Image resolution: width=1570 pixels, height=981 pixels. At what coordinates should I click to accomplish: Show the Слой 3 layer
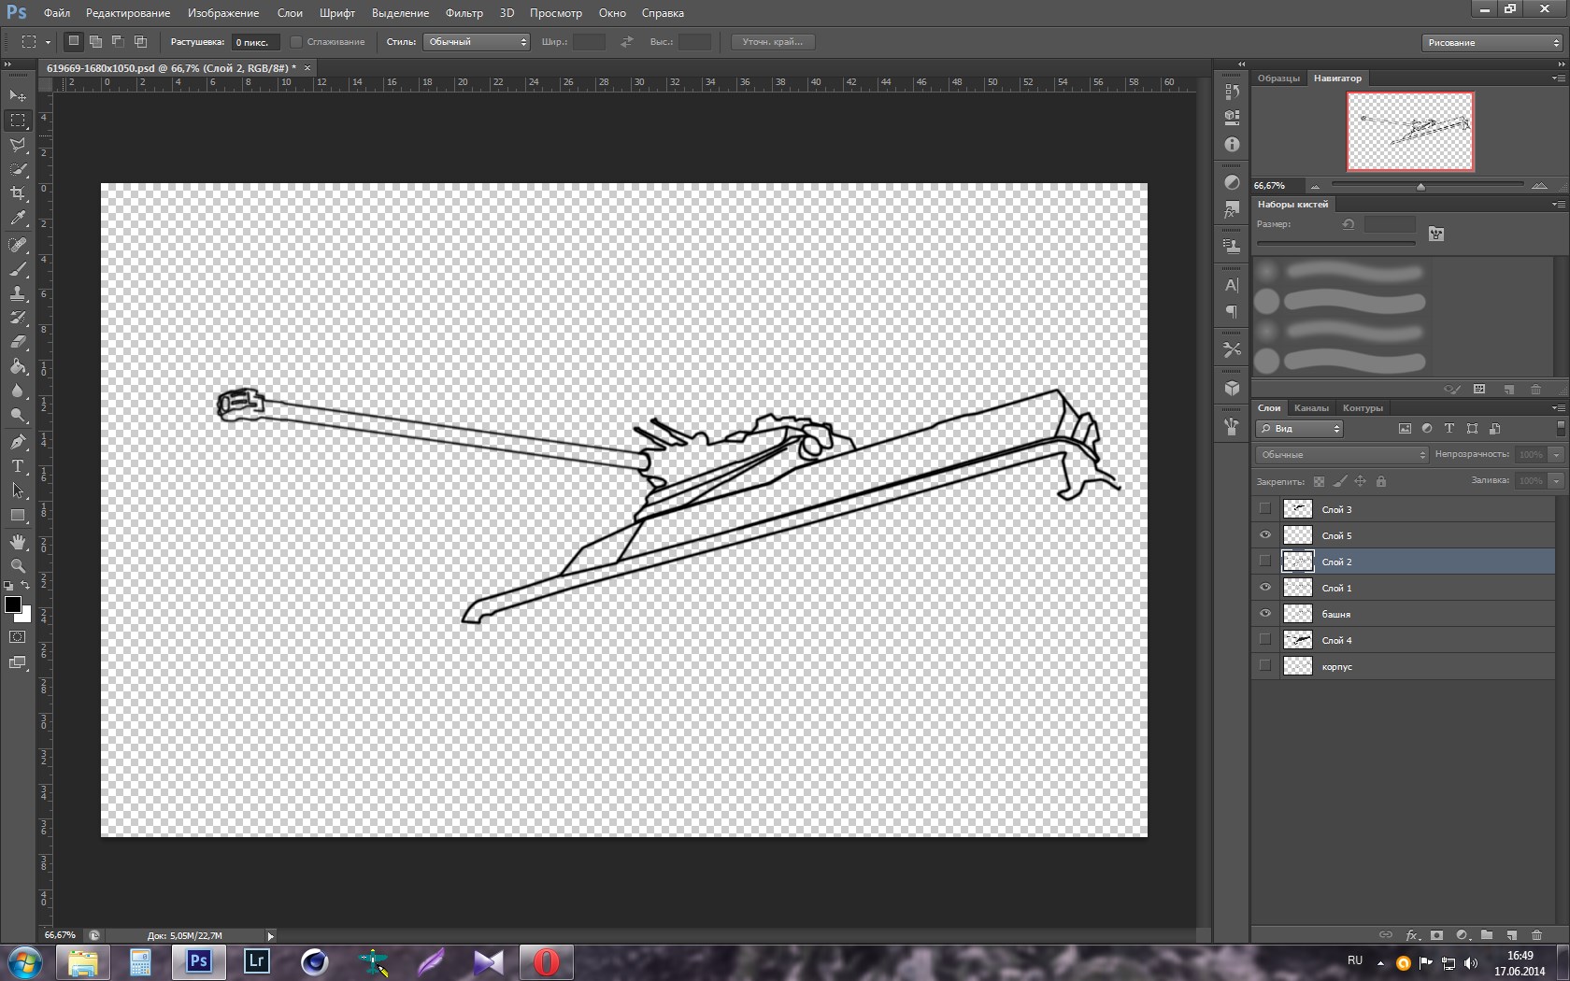tap(1265, 509)
